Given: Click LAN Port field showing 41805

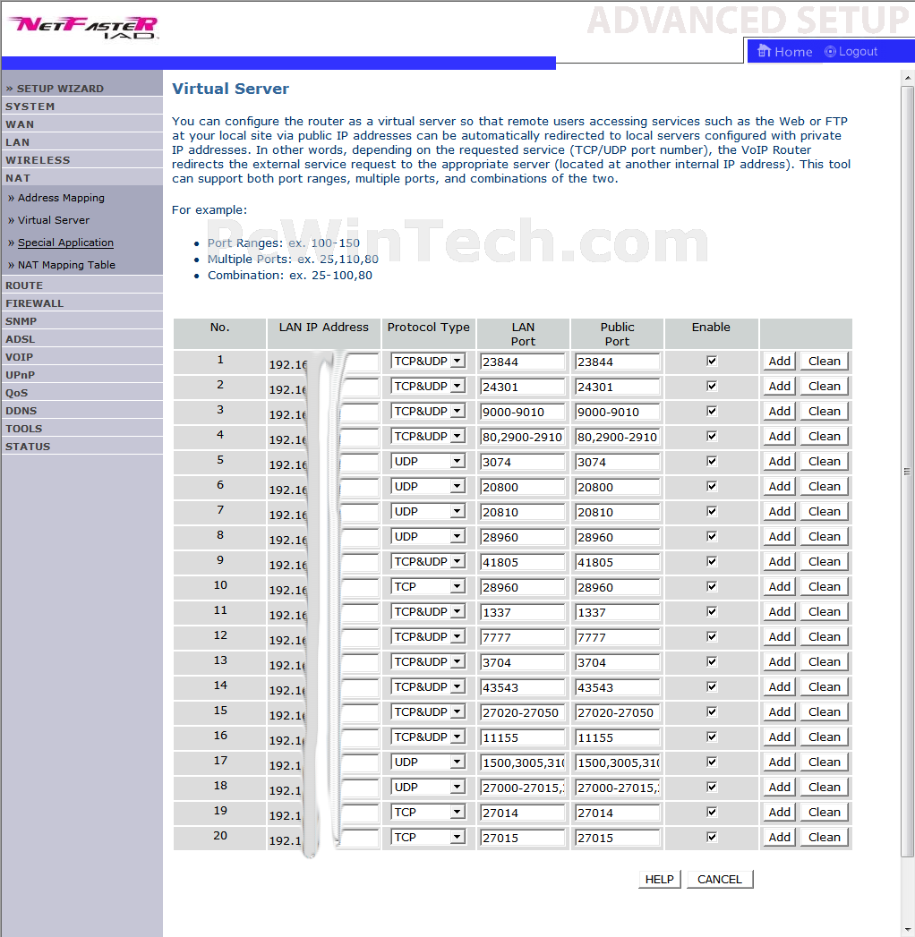Looking at the screenshot, I should [x=522, y=562].
